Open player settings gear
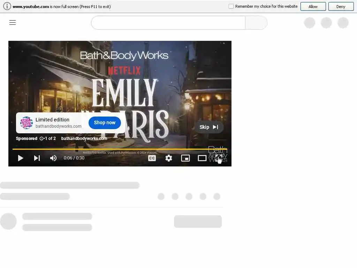Image resolution: width=357 pixels, height=268 pixels. (x=169, y=158)
